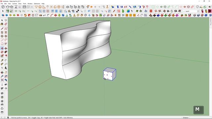Select the Axes tool
Screen dimensions: 212x119
[x=2, y=68]
